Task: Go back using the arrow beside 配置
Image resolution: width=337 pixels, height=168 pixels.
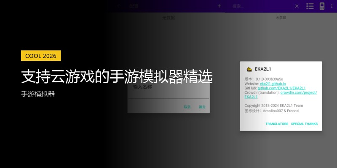Action: click(119, 6)
